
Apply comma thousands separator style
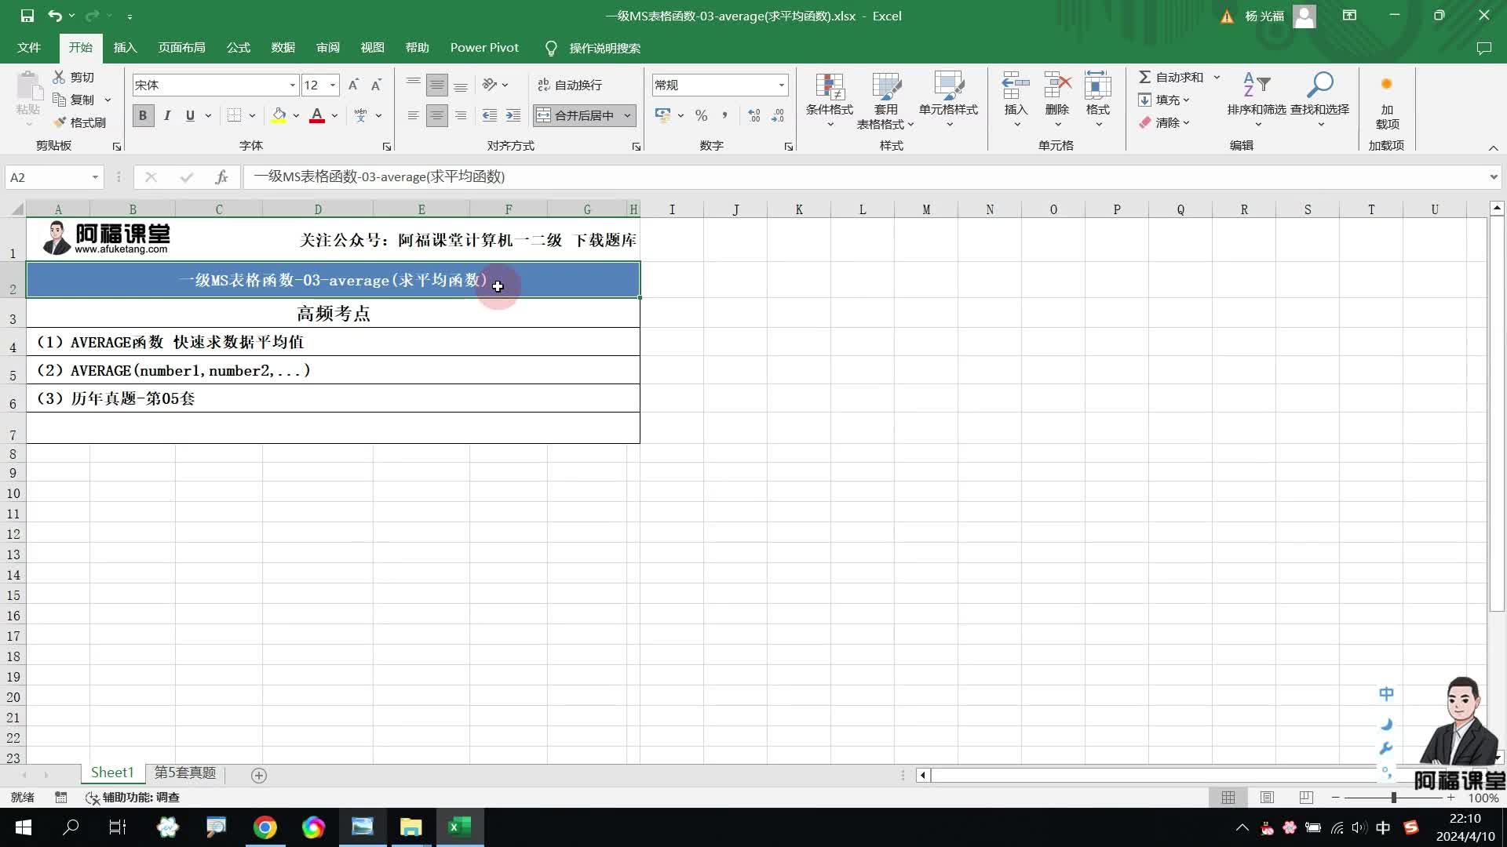pyautogui.click(x=724, y=115)
